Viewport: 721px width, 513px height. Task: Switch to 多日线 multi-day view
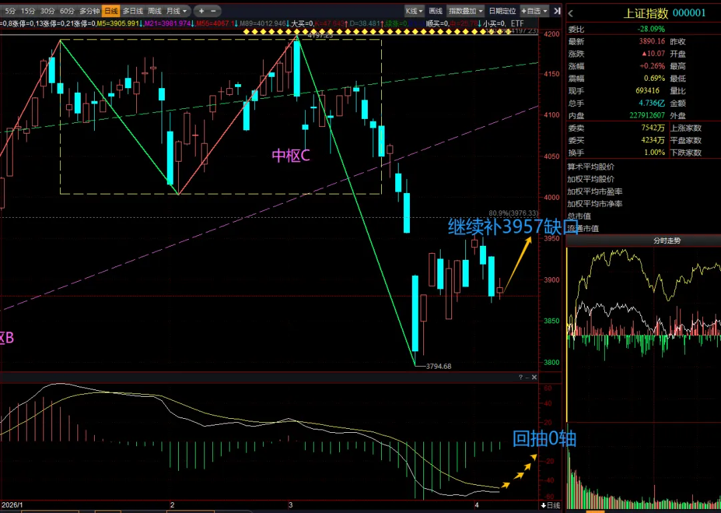tap(132, 11)
